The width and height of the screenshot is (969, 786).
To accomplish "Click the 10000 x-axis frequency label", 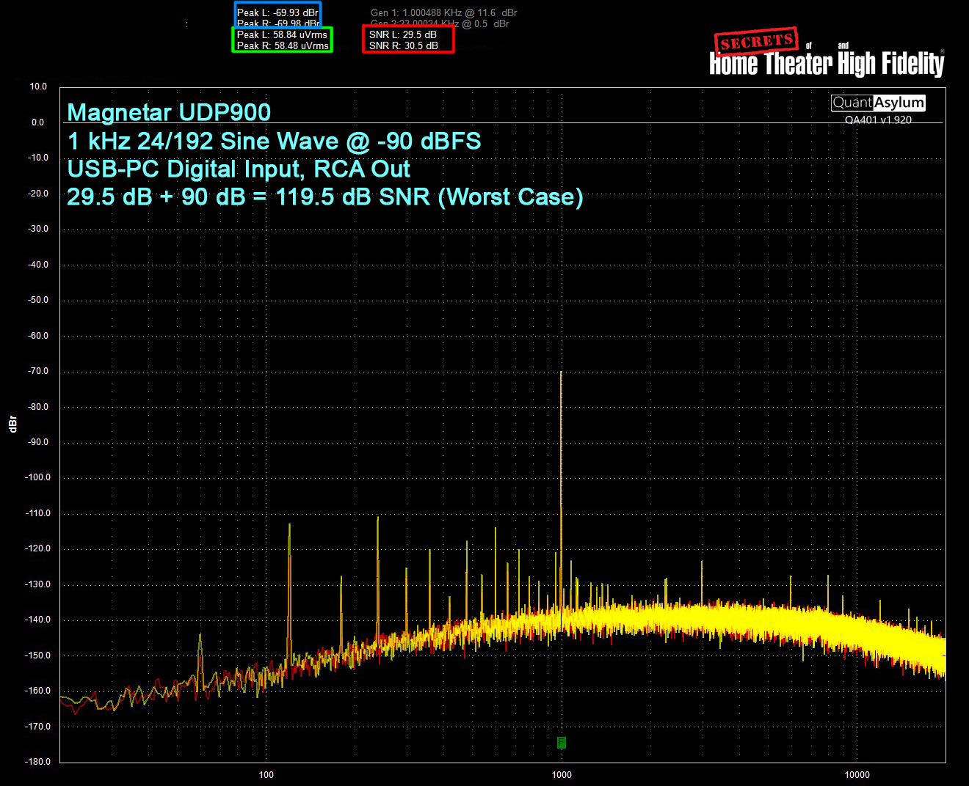I will (857, 775).
